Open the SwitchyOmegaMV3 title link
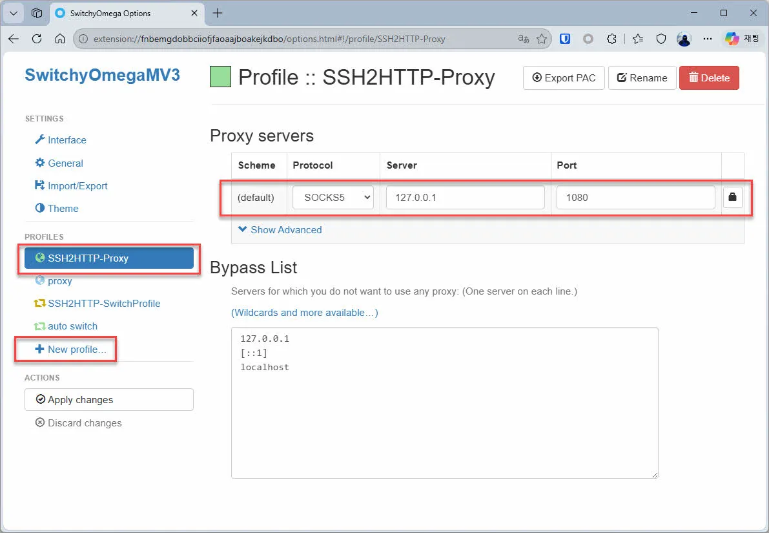Screen dimensions: 769x533 click(102, 75)
